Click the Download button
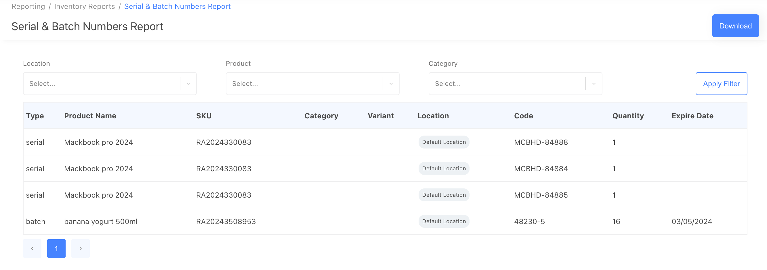Screen dimensions: 767x270 (735, 26)
